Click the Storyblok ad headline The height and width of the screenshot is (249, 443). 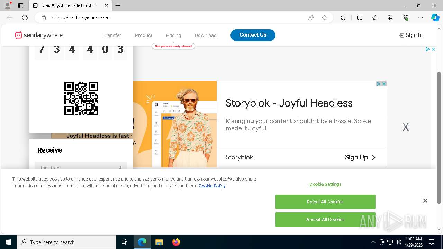pos(289,103)
